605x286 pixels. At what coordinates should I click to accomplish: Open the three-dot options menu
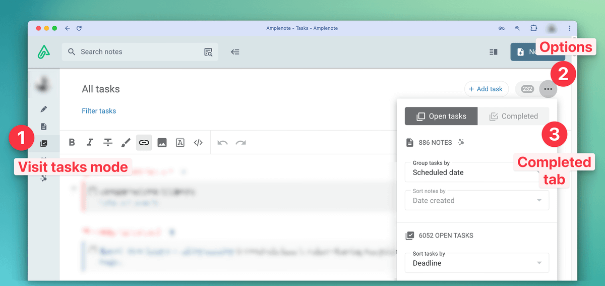[x=548, y=89]
